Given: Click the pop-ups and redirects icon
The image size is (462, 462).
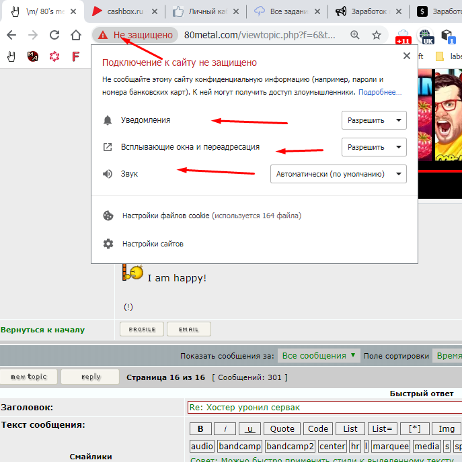Looking at the screenshot, I should coord(108,147).
